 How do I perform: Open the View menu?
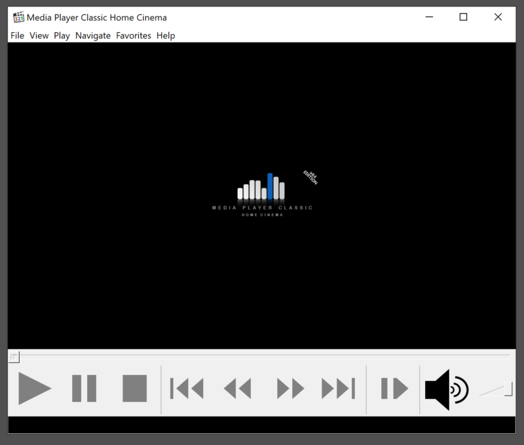click(x=39, y=35)
